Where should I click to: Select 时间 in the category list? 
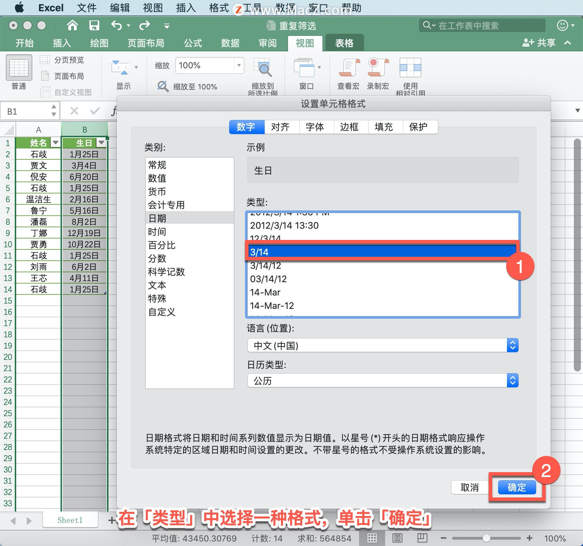tap(190, 232)
